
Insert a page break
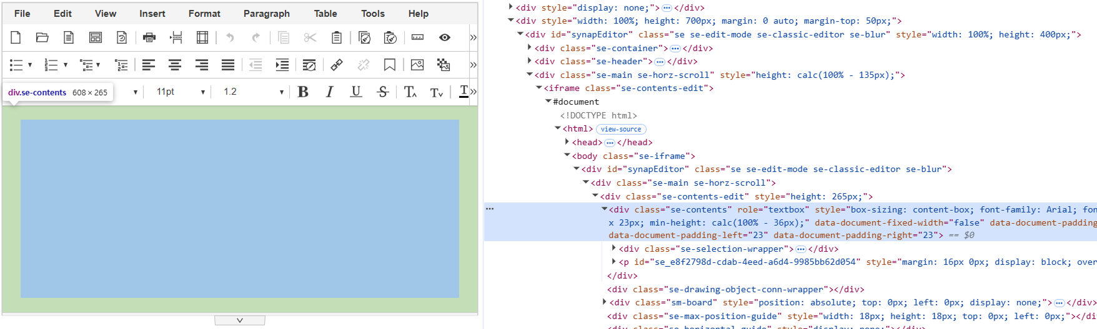pyautogui.click(x=176, y=37)
